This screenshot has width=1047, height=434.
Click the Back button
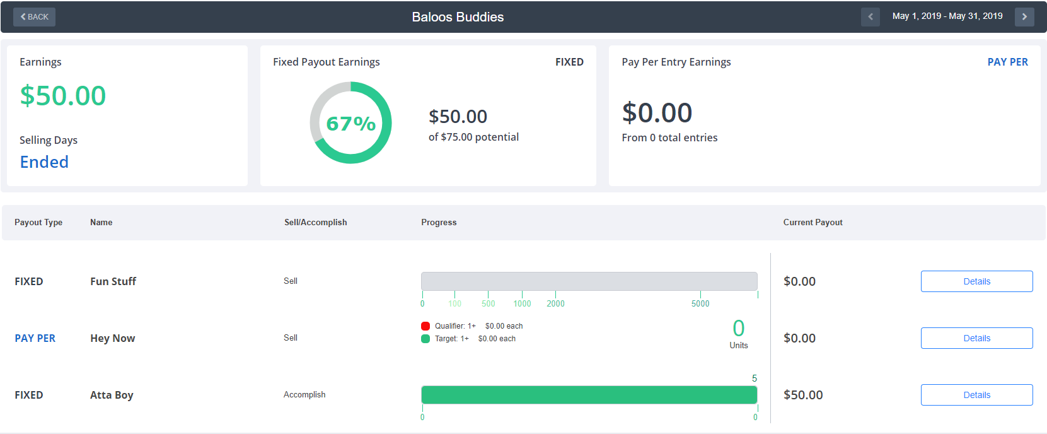click(x=34, y=17)
